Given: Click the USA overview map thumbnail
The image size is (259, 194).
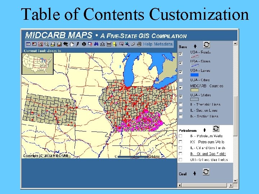Looking at the screenshot, I should [x=38, y=64].
